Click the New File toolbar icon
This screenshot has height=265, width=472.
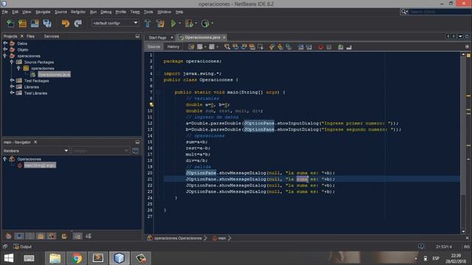point(10,24)
